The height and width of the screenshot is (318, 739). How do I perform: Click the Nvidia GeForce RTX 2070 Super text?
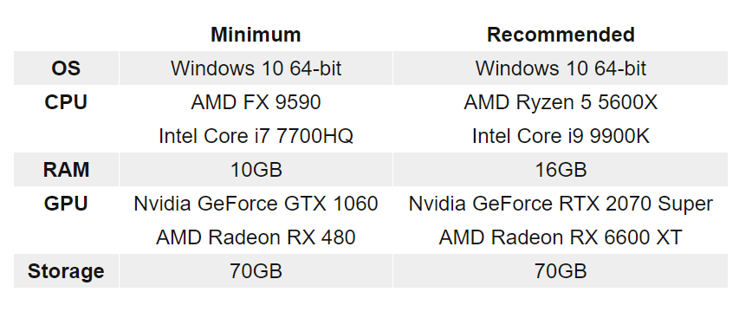(x=561, y=204)
